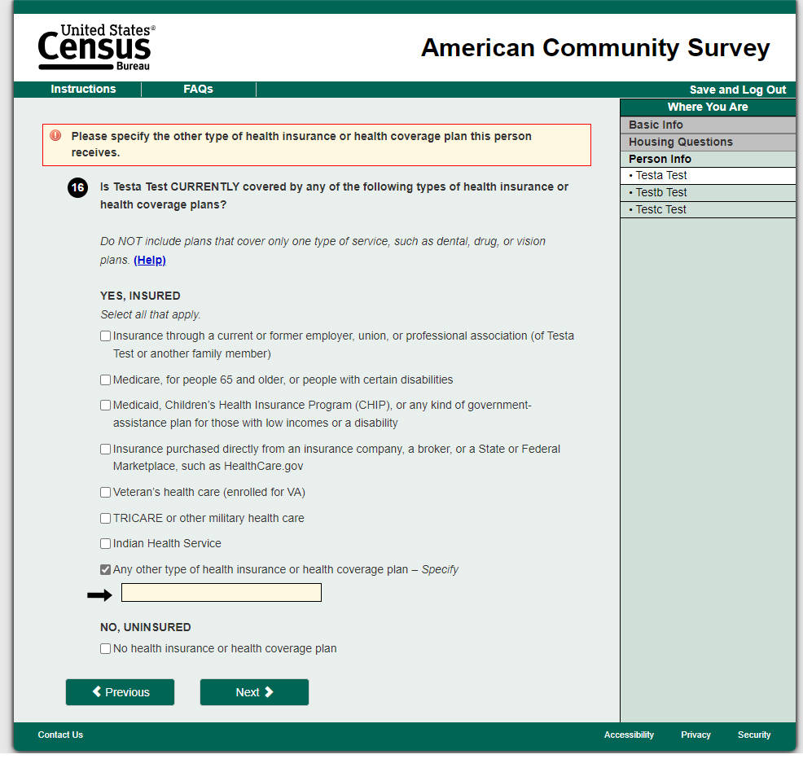Click the YES, INSURED heading
The width and height of the screenshot is (803, 759).
[140, 296]
